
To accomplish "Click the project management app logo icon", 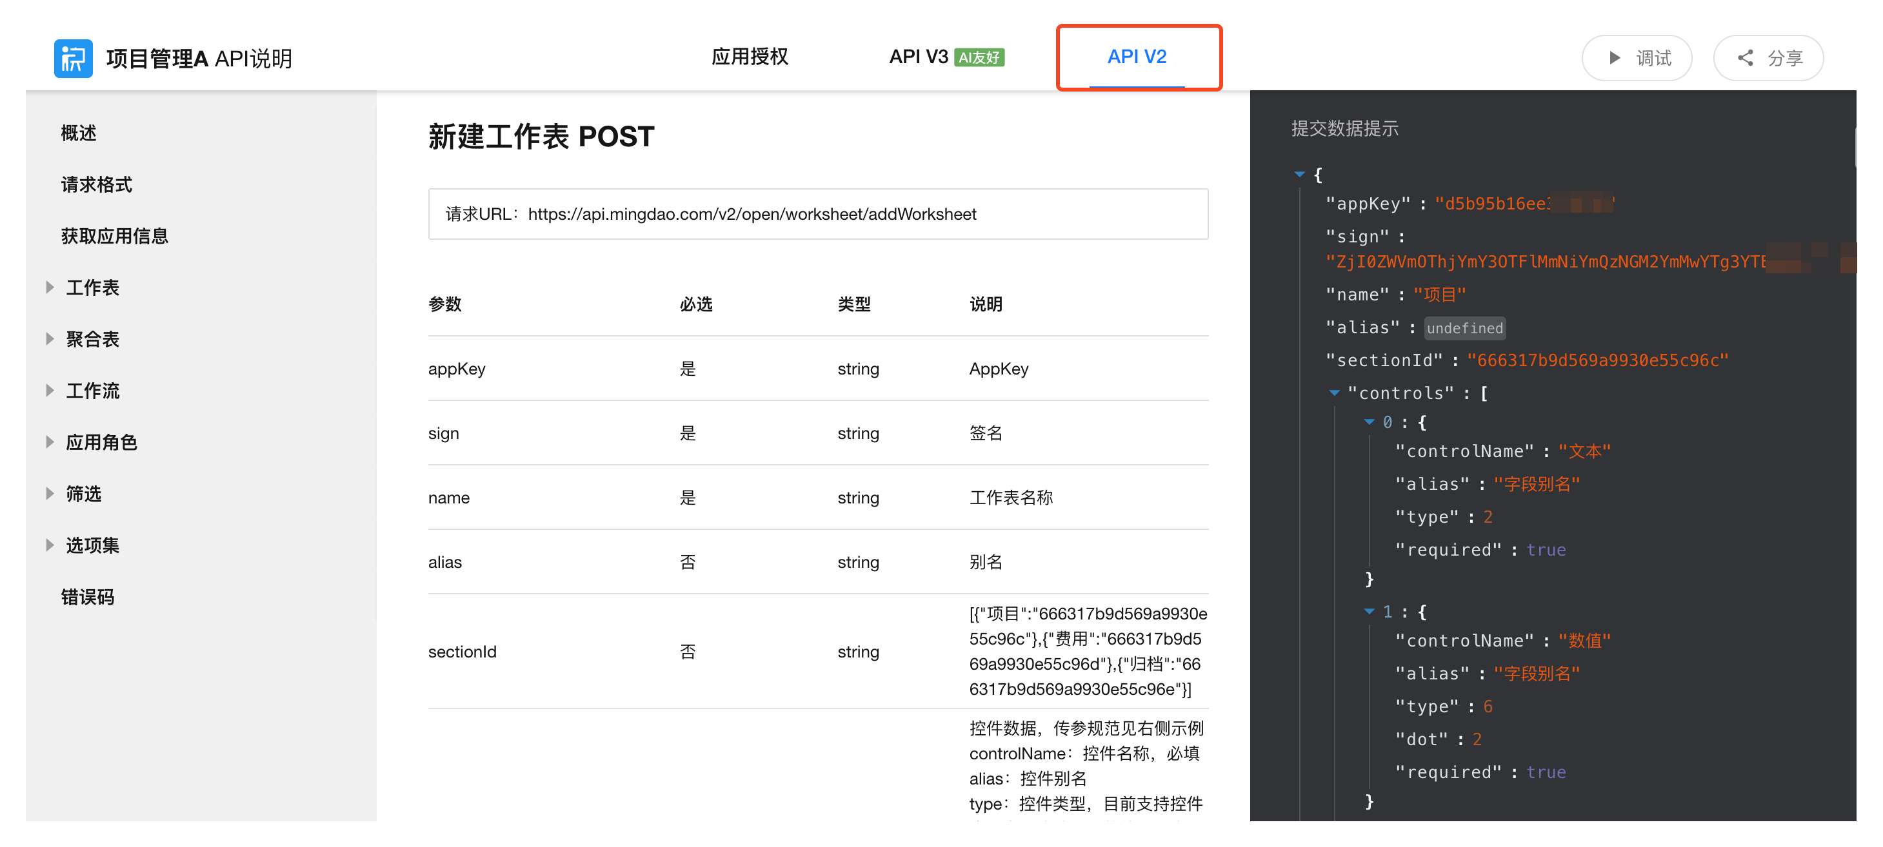I will pyautogui.click(x=73, y=57).
